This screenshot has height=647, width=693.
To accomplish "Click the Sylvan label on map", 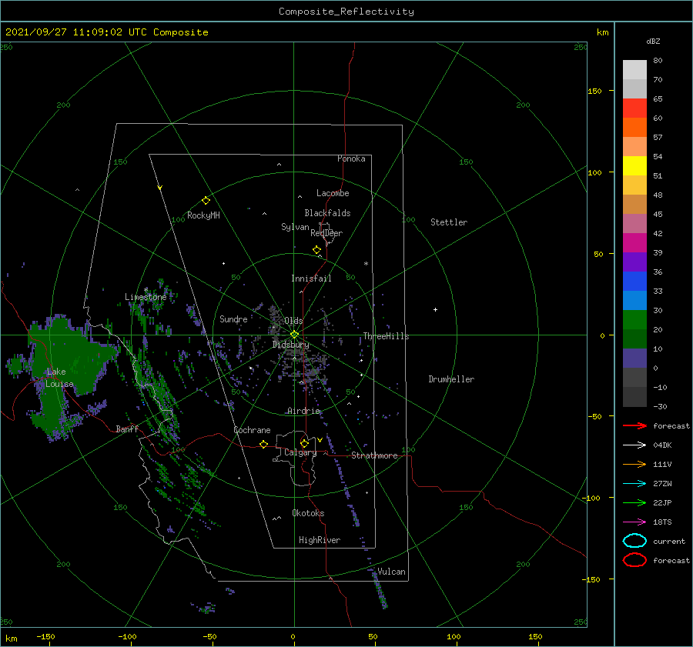I will [295, 227].
